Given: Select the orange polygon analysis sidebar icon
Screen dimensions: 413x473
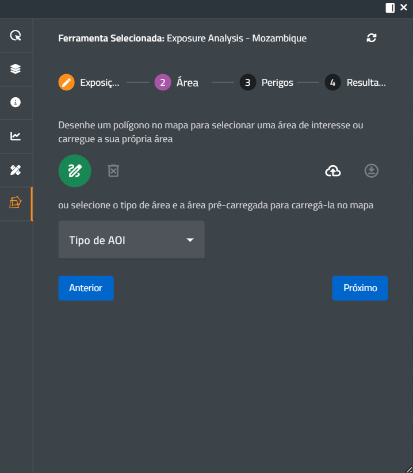Looking at the screenshot, I should click(x=16, y=203).
